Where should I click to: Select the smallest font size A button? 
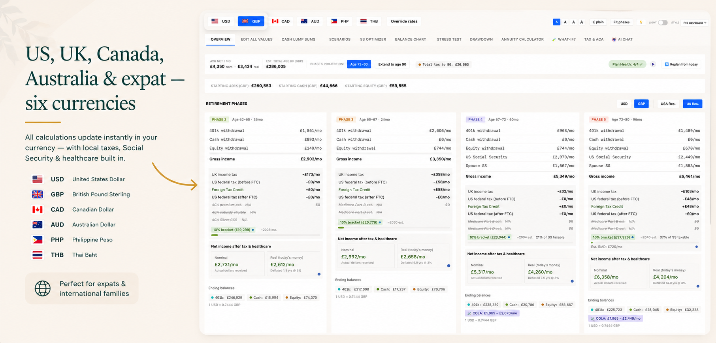click(x=556, y=22)
